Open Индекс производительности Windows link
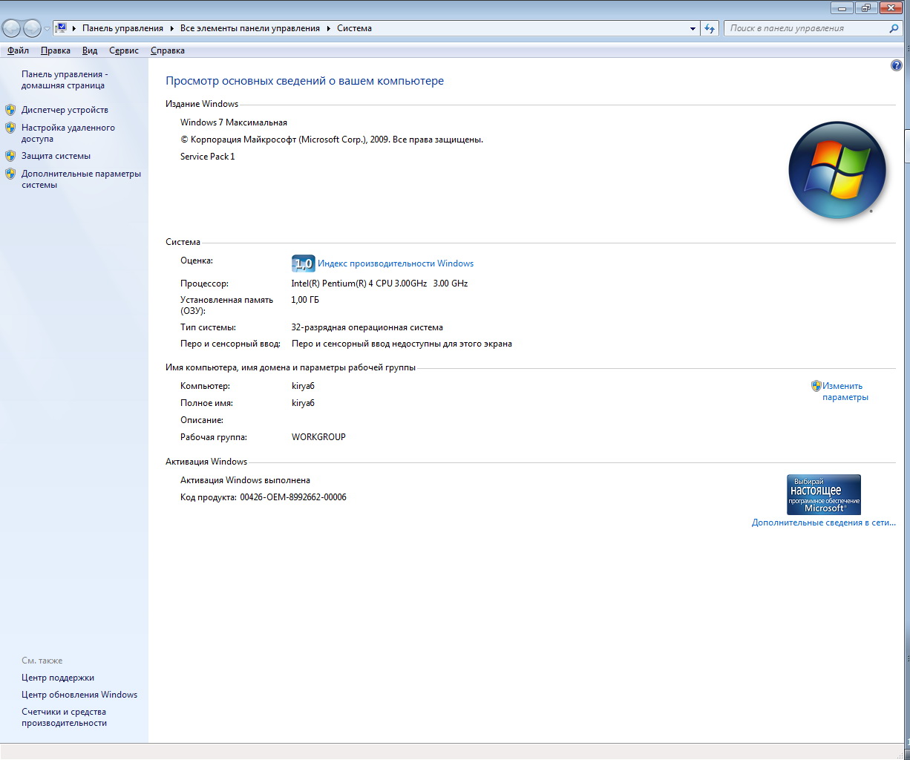The image size is (910, 760). [396, 263]
